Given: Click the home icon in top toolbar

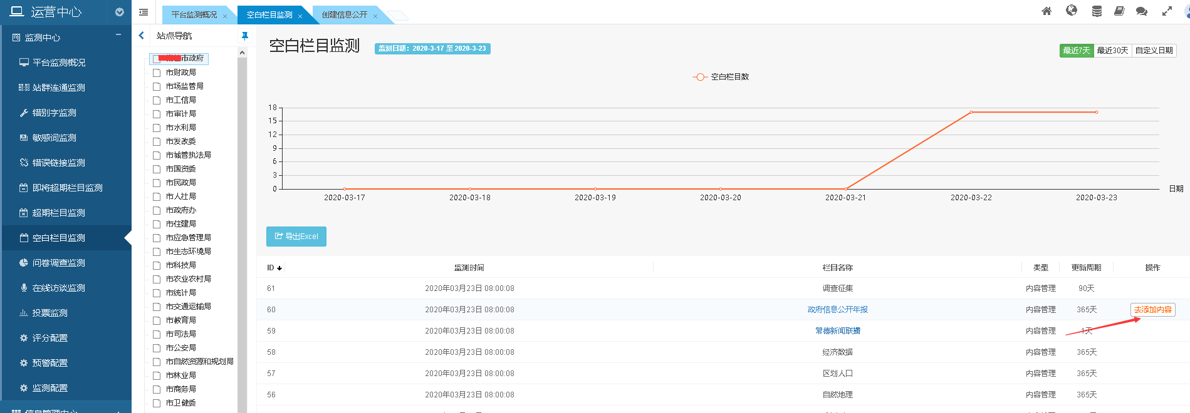Looking at the screenshot, I should click(1046, 11).
